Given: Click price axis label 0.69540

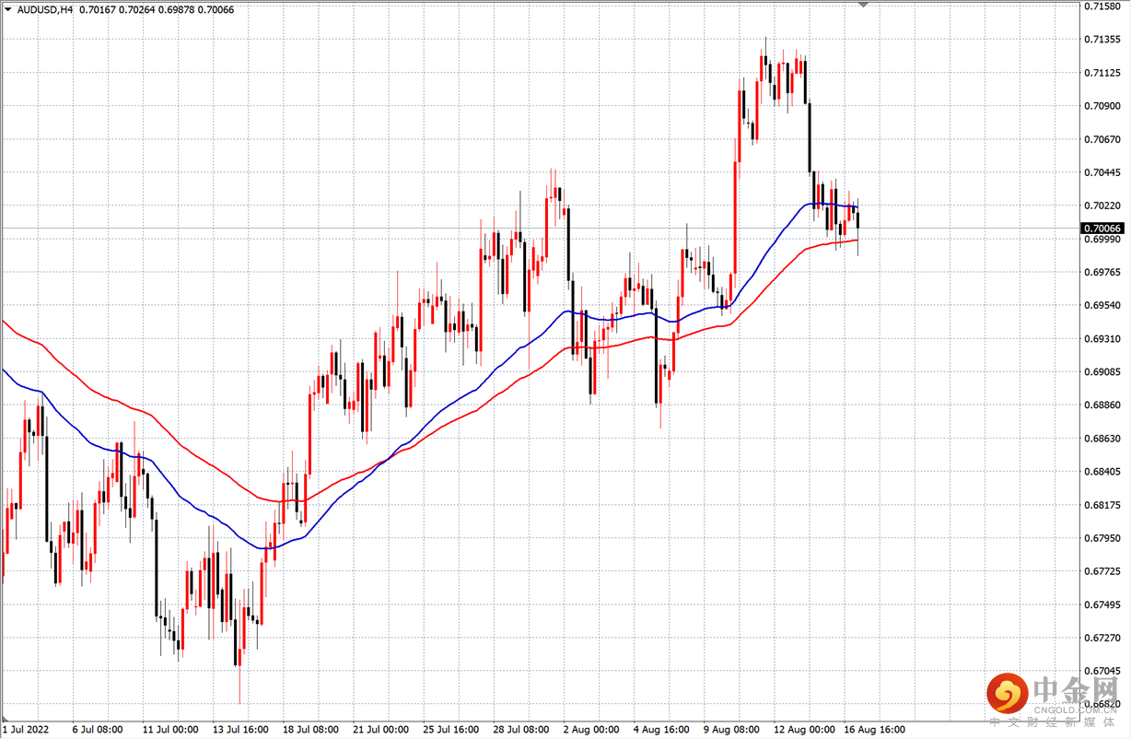Looking at the screenshot, I should click(1102, 306).
